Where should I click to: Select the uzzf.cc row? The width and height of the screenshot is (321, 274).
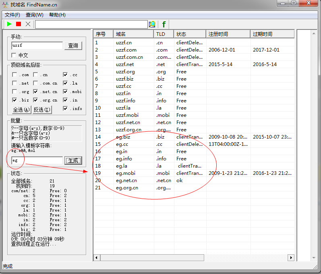click(194, 86)
